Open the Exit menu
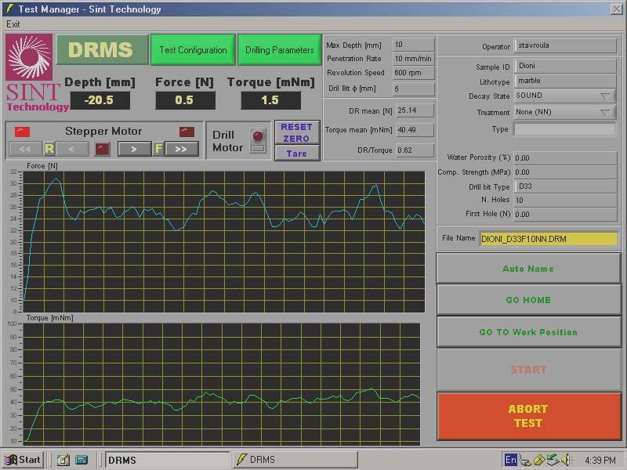The image size is (627, 470). tap(13, 24)
